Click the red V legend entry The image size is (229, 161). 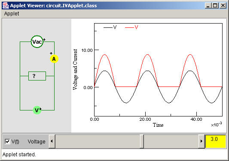131,27
